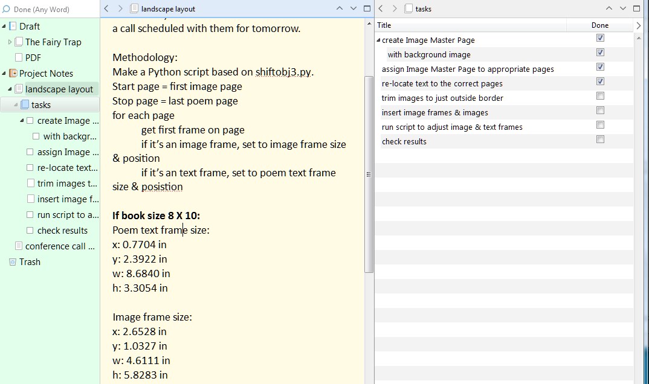Click the Done column header

tap(599, 25)
